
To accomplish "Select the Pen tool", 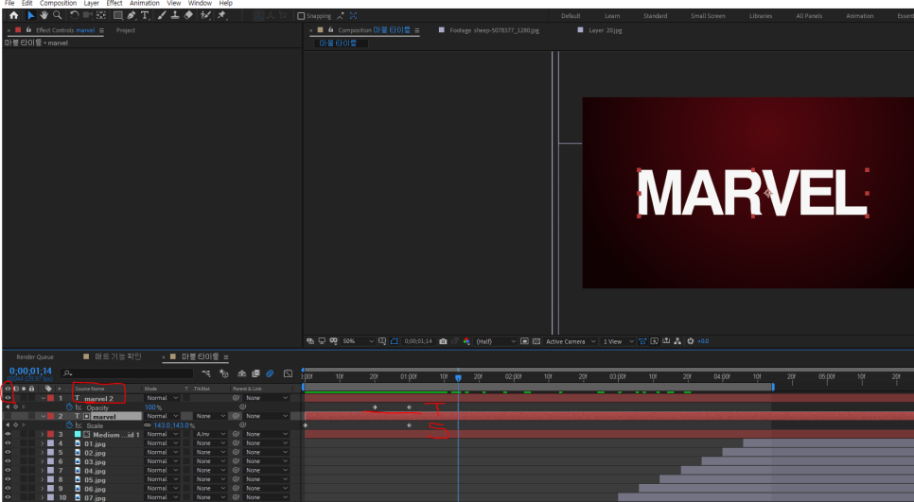I will point(132,15).
